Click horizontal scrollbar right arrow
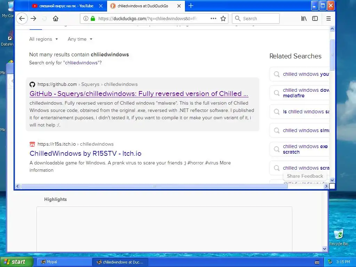The height and width of the screenshot is (267, 356). coord(326,186)
